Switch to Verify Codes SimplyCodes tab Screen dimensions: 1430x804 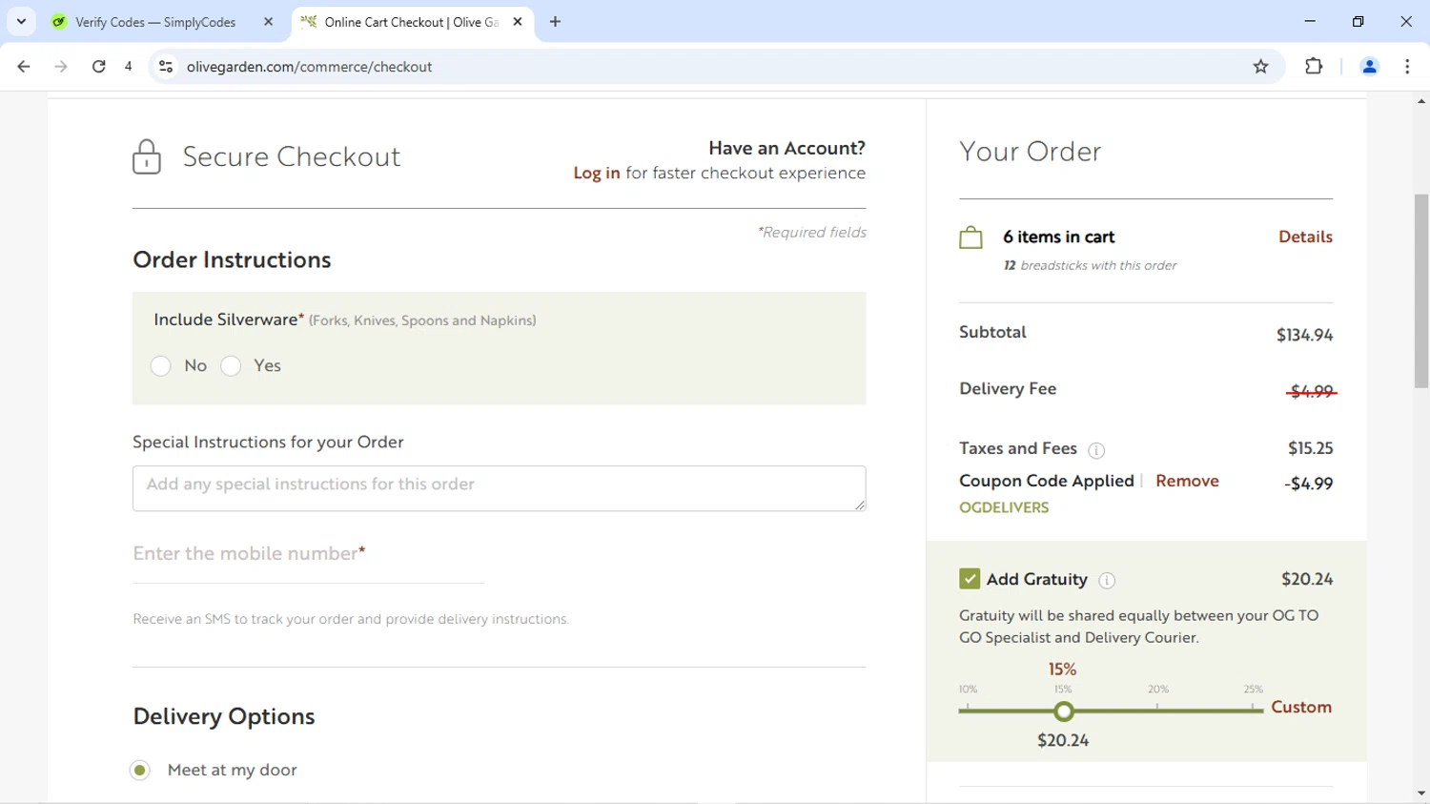[x=155, y=22]
